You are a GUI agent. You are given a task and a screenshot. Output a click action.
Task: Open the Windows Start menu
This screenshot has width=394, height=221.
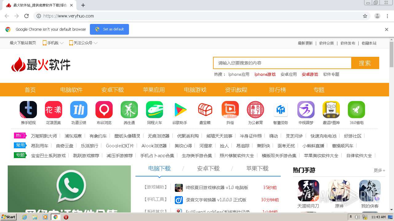click(8, 217)
